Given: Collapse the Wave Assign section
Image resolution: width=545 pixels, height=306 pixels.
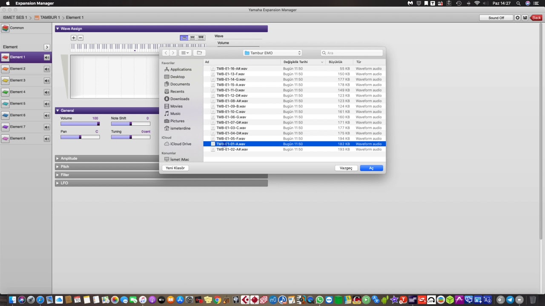Looking at the screenshot, I should click(57, 28).
